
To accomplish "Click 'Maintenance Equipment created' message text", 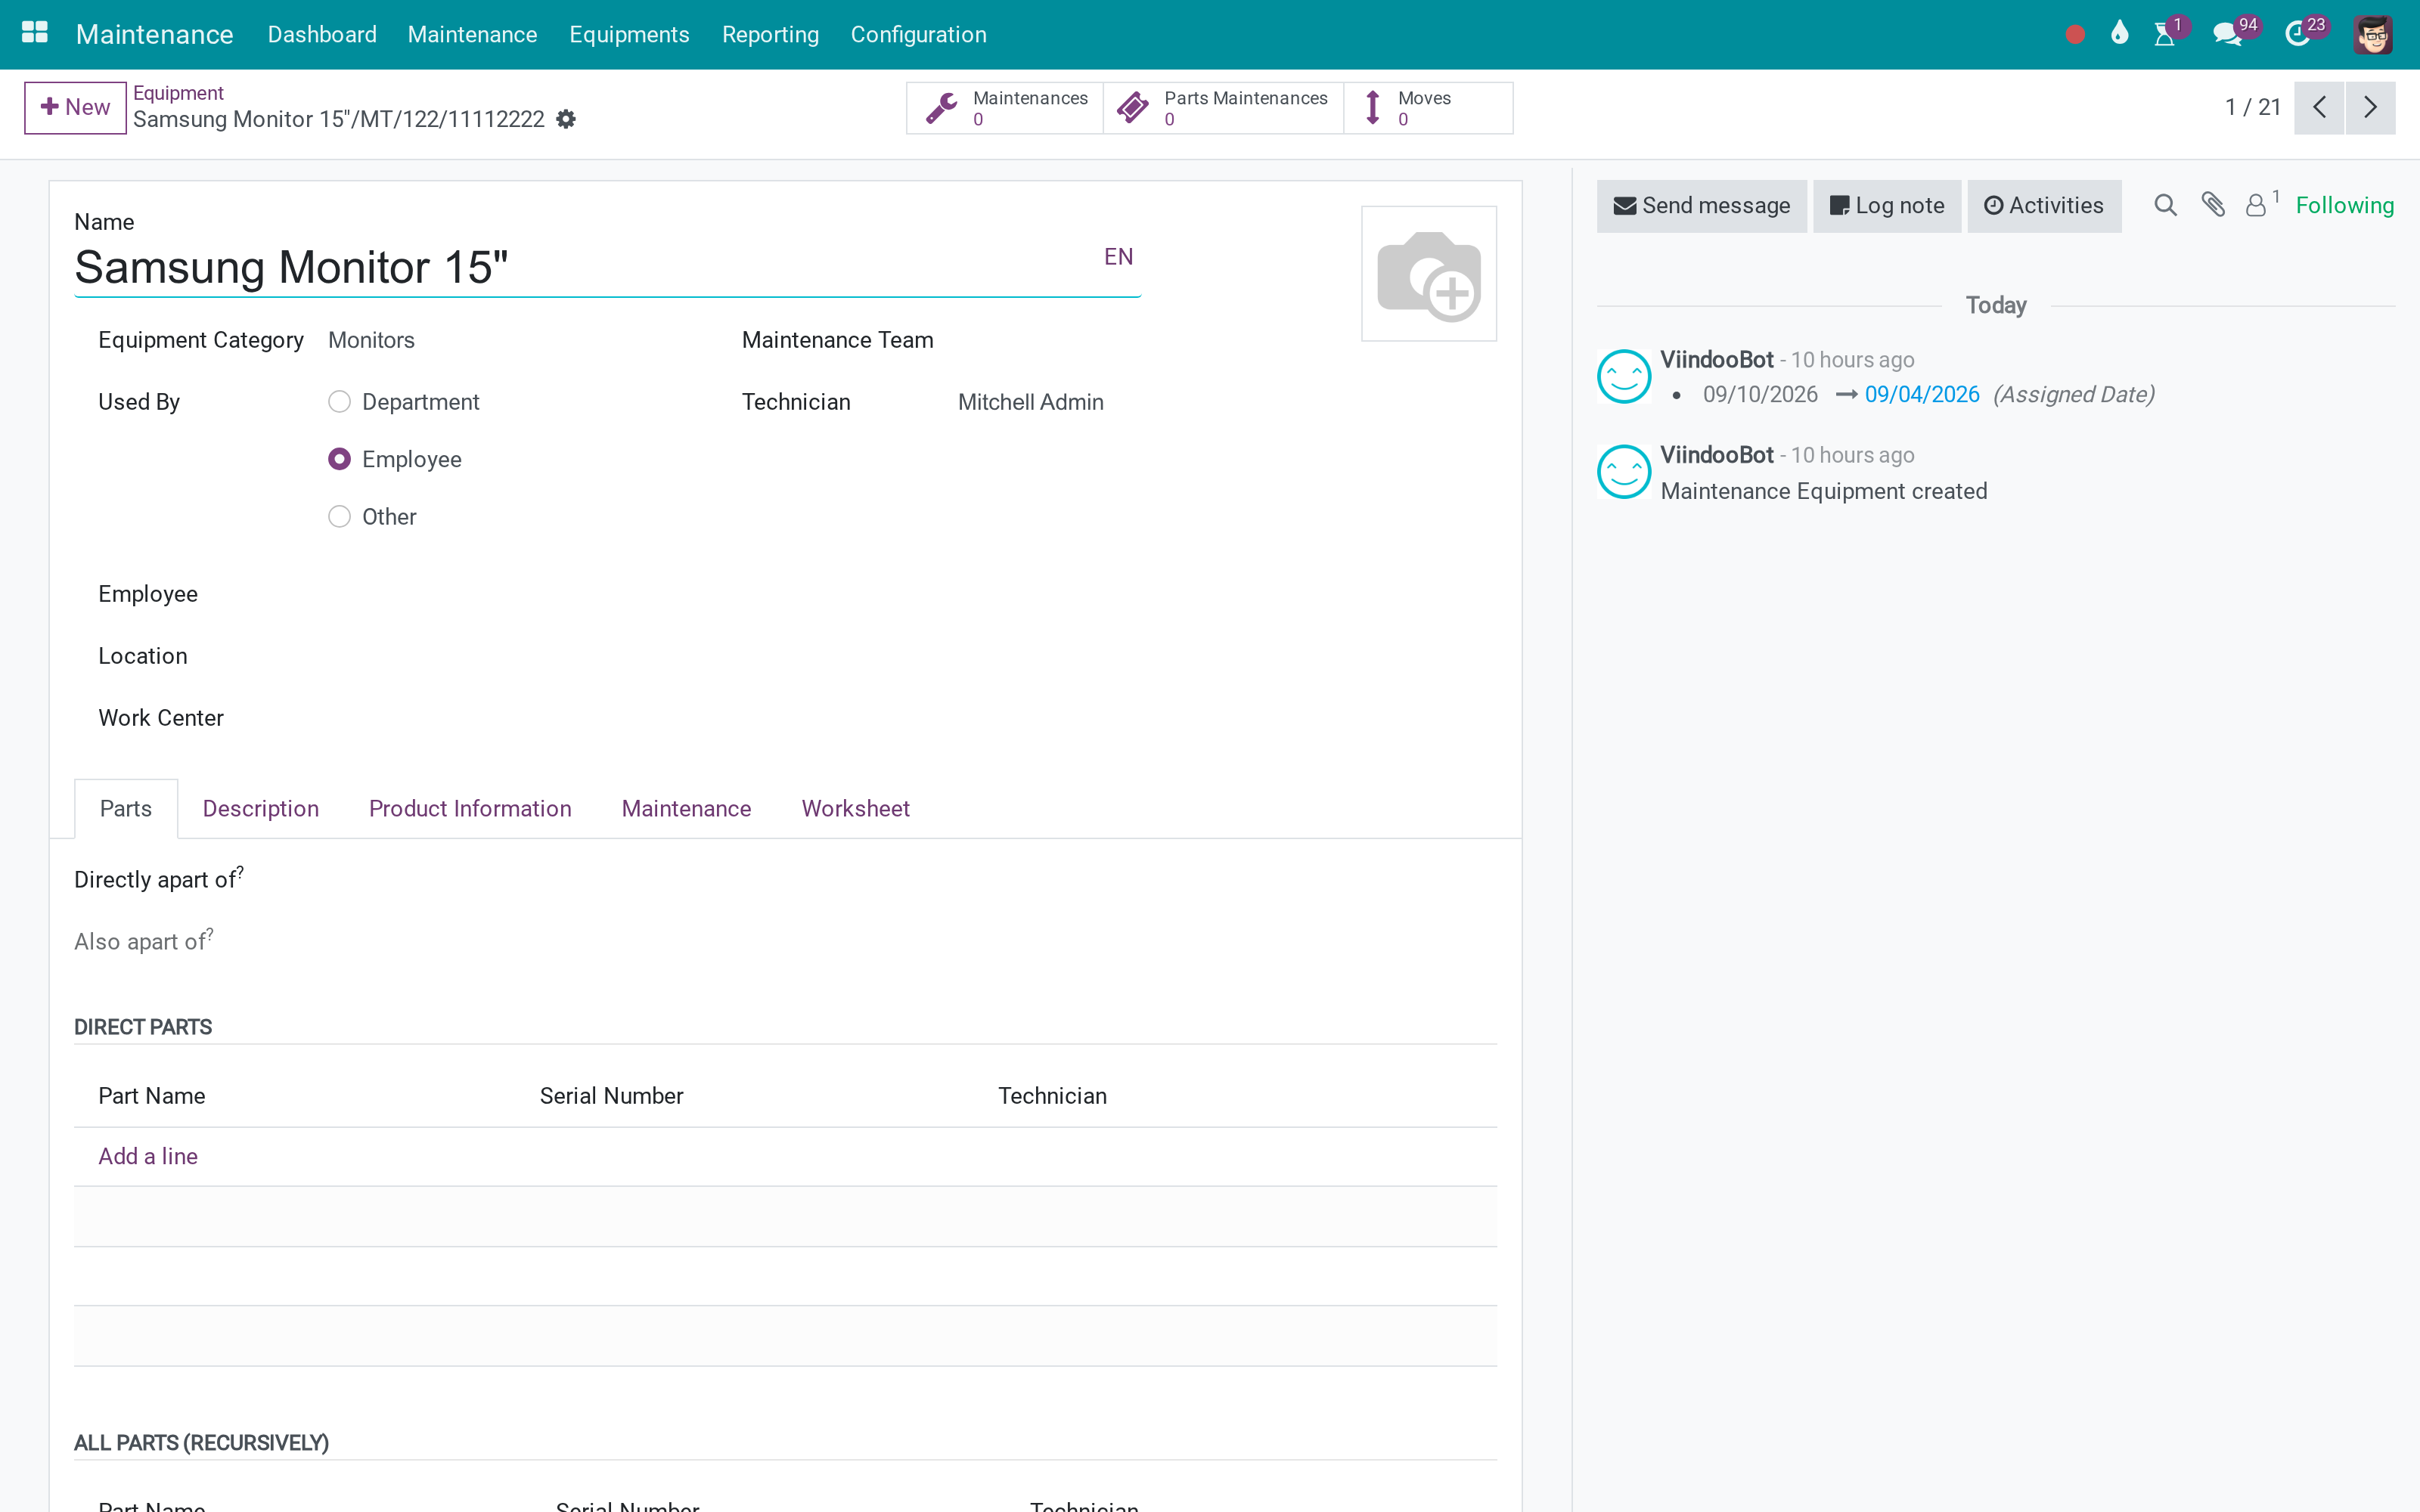I will (1823, 492).
